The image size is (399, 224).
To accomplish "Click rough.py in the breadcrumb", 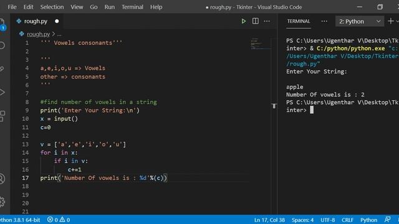I will coord(38,34).
